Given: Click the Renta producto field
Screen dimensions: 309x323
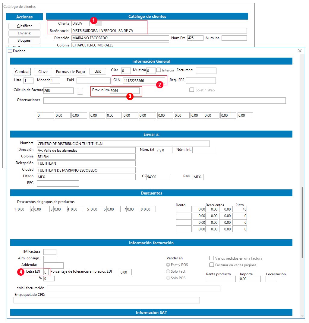Looking at the screenshot, I should pos(221,279).
